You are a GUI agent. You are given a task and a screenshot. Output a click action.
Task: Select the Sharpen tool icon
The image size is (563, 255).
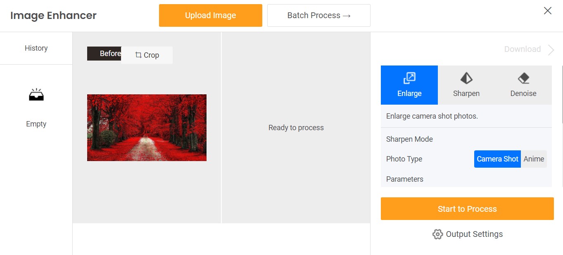tap(466, 78)
